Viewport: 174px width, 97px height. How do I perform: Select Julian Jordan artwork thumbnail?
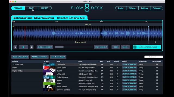[49, 86]
